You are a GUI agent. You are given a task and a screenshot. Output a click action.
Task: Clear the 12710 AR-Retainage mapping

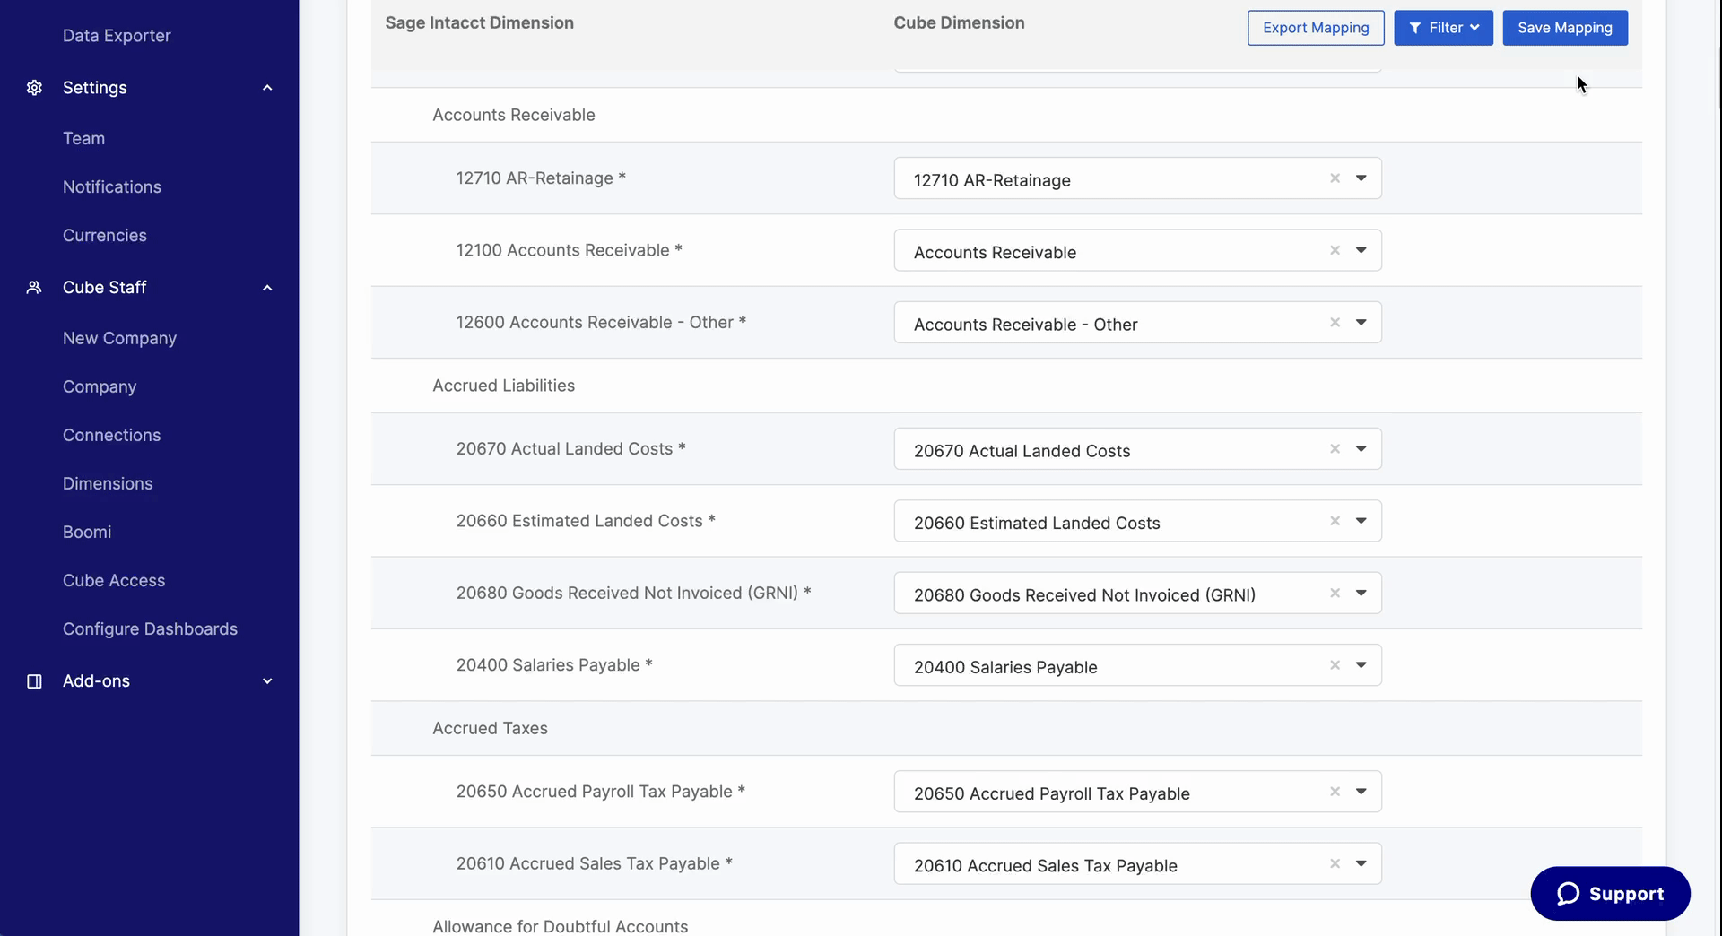[1335, 178]
